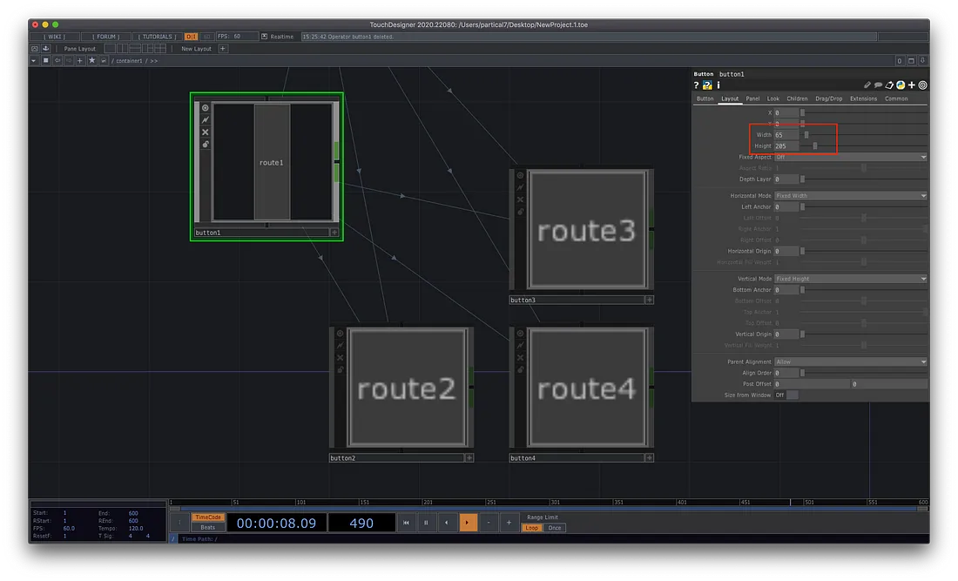Click the Height value slider handle
This screenshot has width=958, height=581.
tap(815, 146)
